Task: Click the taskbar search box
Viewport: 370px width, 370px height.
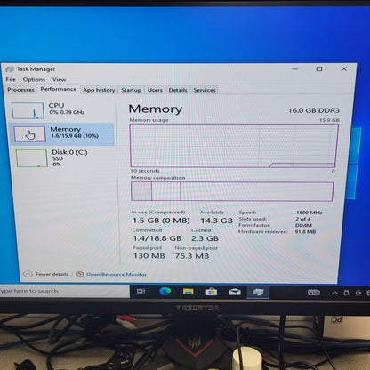Action: coord(64,291)
